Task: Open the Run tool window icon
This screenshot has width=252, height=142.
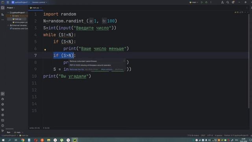Action: pyautogui.click(x=3, y=94)
